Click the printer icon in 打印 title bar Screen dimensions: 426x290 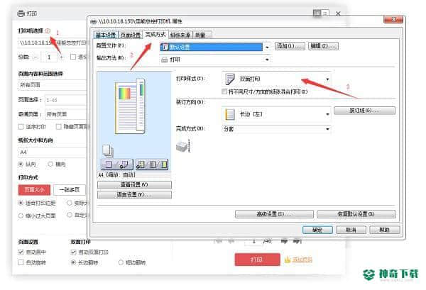click(x=21, y=13)
